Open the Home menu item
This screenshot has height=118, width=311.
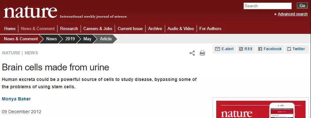coord(10,28)
